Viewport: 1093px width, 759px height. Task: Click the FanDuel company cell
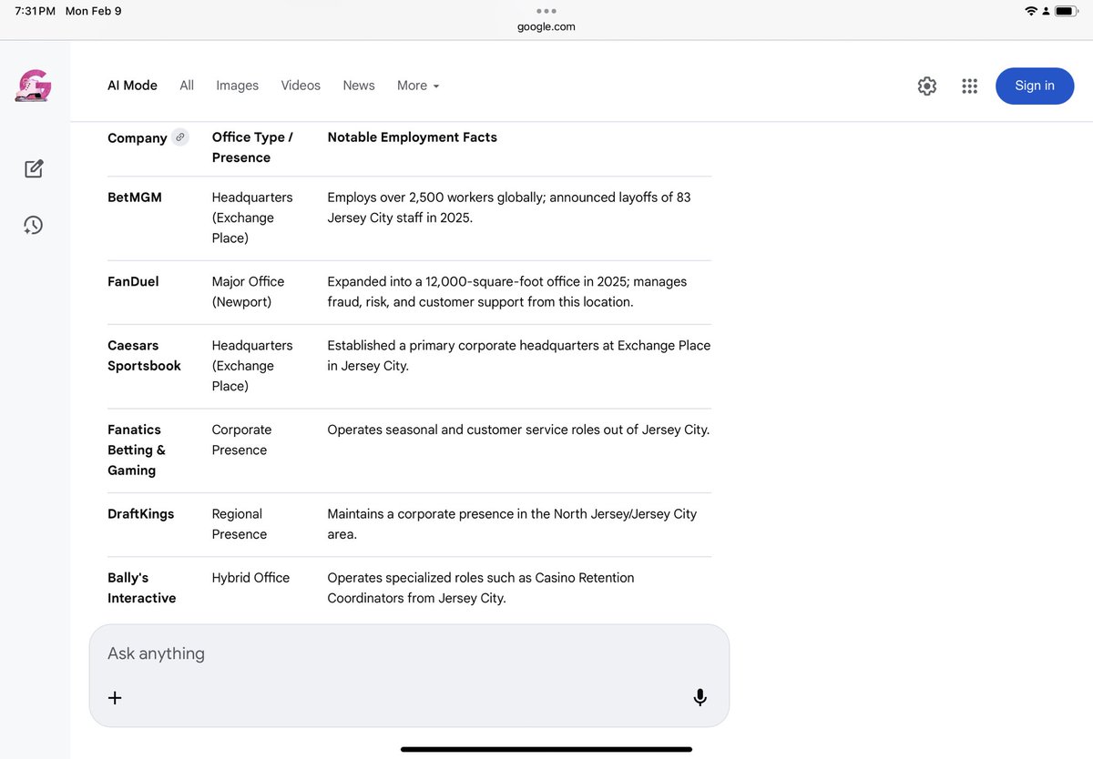pyautogui.click(x=133, y=281)
